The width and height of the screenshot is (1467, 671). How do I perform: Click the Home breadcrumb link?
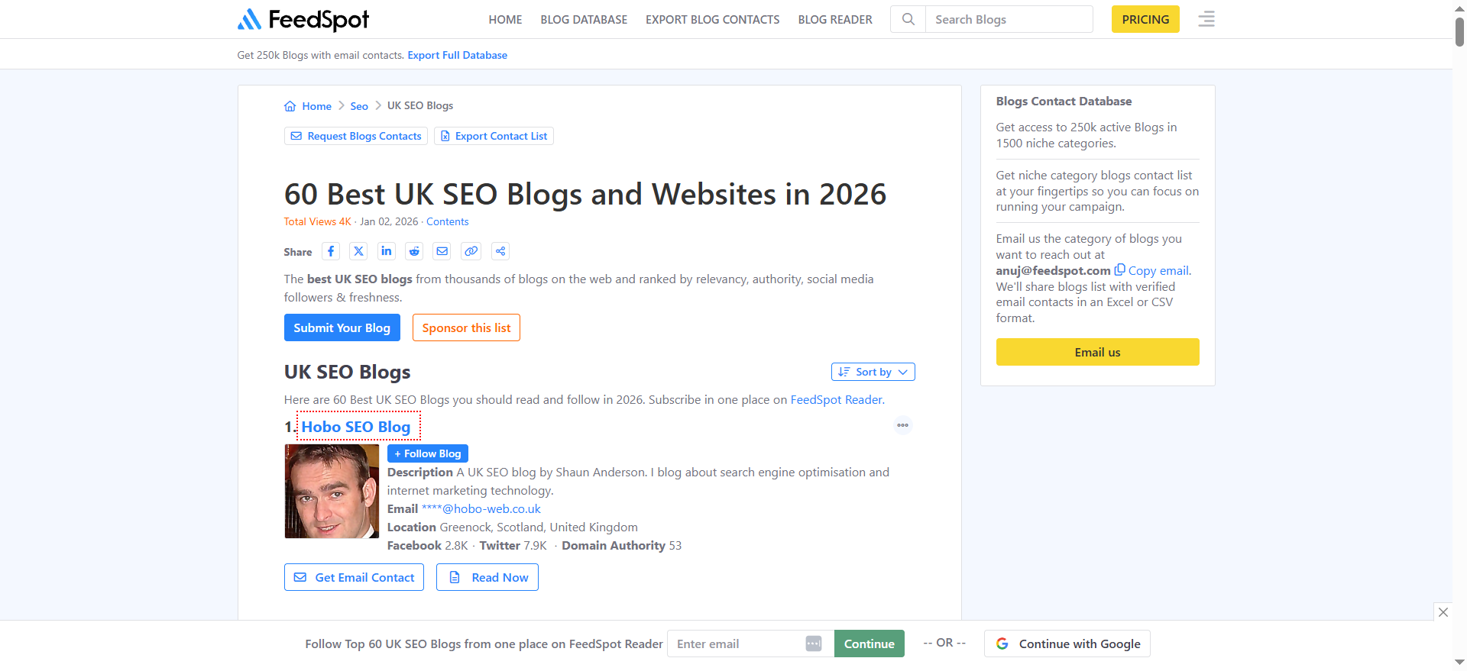316,106
